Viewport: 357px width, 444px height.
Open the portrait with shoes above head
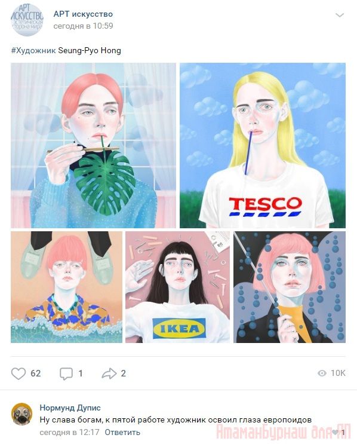[x=66, y=287]
